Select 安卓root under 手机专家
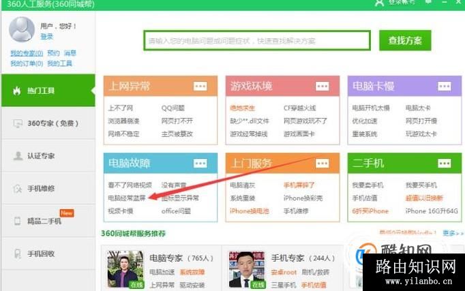The width and height of the screenshot is (465, 291). tap(284, 273)
